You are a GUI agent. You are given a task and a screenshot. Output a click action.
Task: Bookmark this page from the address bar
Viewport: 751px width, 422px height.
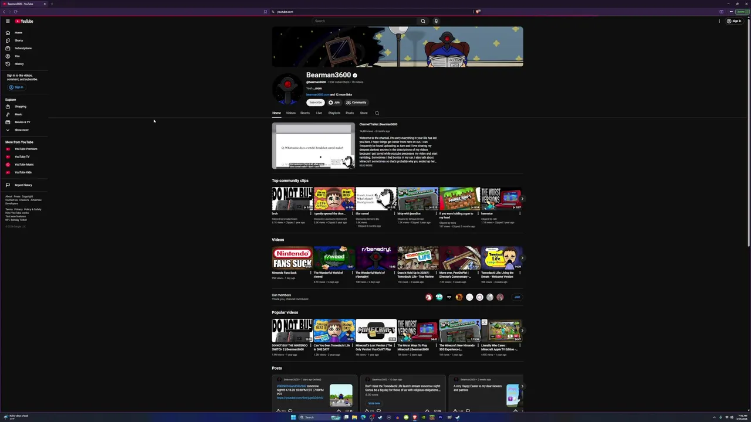[x=265, y=12]
